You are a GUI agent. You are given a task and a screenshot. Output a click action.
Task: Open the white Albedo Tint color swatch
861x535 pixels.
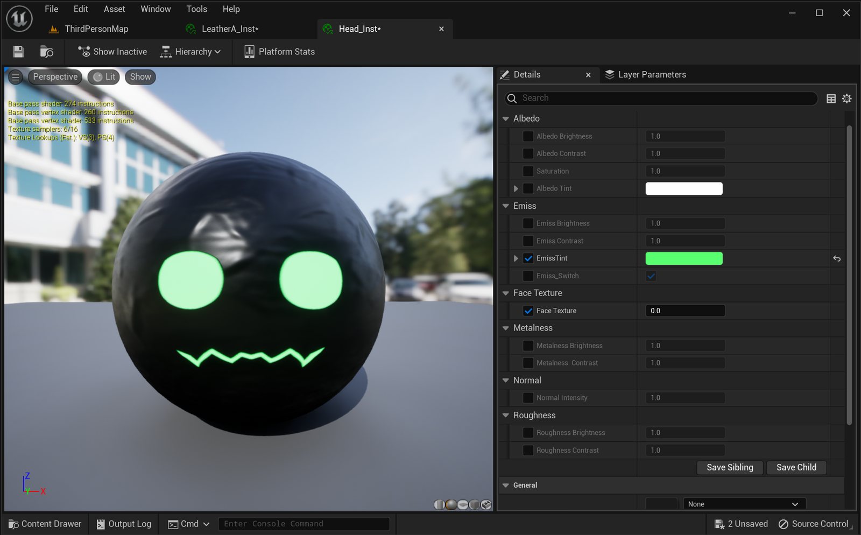[684, 189]
